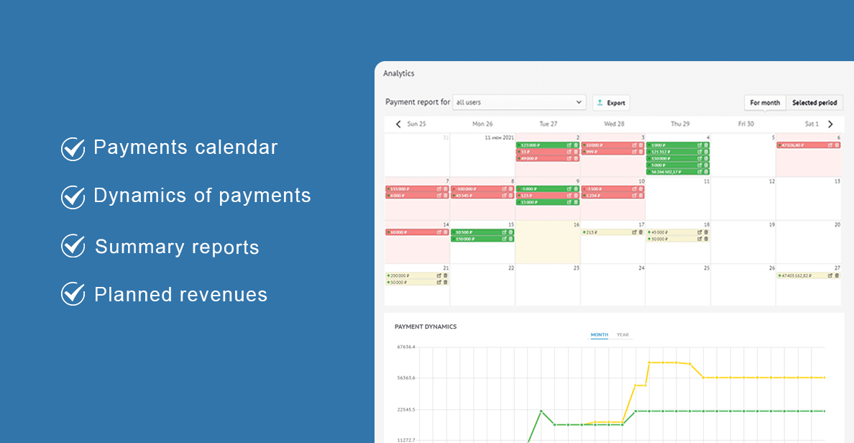This screenshot has width=854, height=443.
Task: Open the 'all users' payment report dropdown
Action: (519, 103)
